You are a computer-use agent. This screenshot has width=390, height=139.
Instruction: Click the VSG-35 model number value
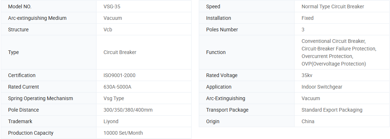[x=112, y=7]
